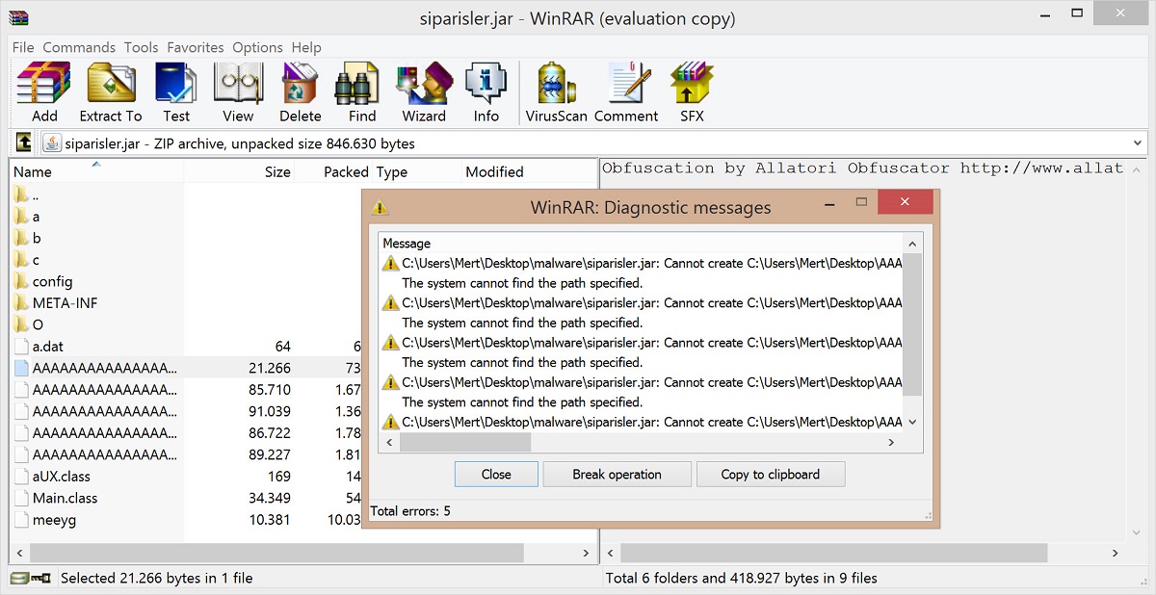Click the Add toolbar icon
Viewport: 1156px width, 595px height.
tap(44, 92)
